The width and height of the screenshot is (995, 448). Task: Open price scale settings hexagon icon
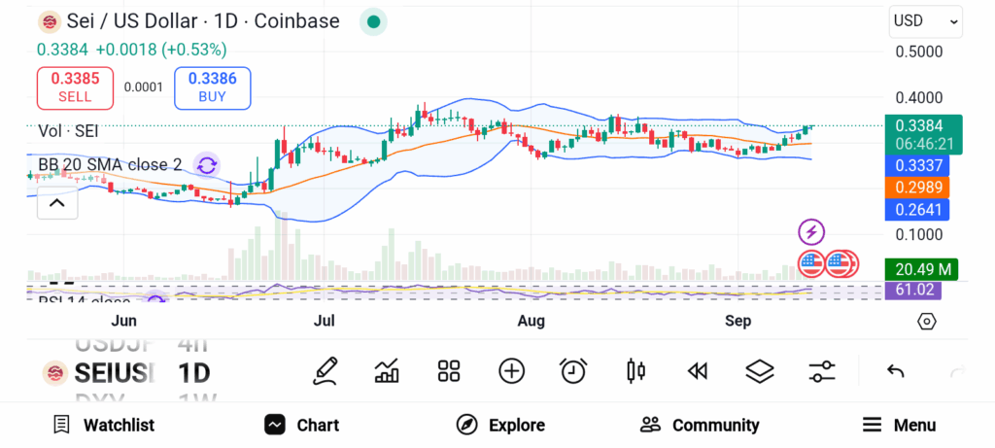pos(926,322)
